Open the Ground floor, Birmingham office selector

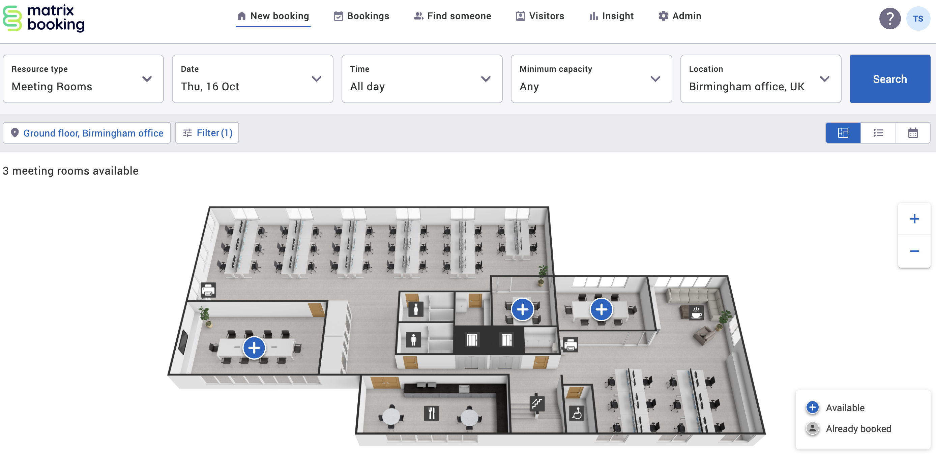coord(87,132)
